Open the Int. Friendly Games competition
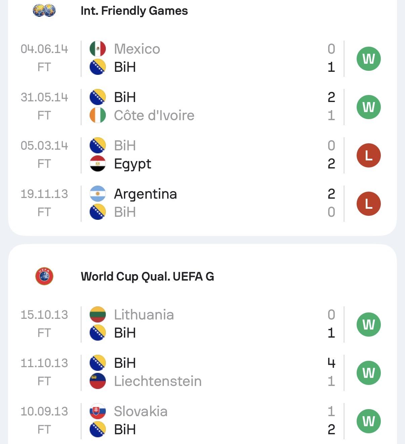The width and height of the screenshot is (405, 444). coord(134,11)
